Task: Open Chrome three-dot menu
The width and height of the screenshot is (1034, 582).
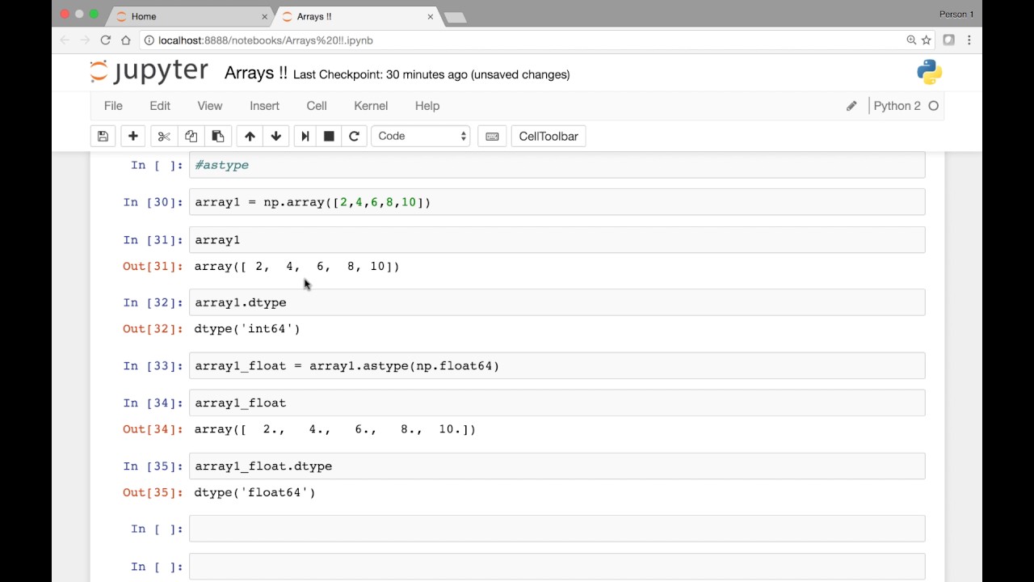Action: 969,40
